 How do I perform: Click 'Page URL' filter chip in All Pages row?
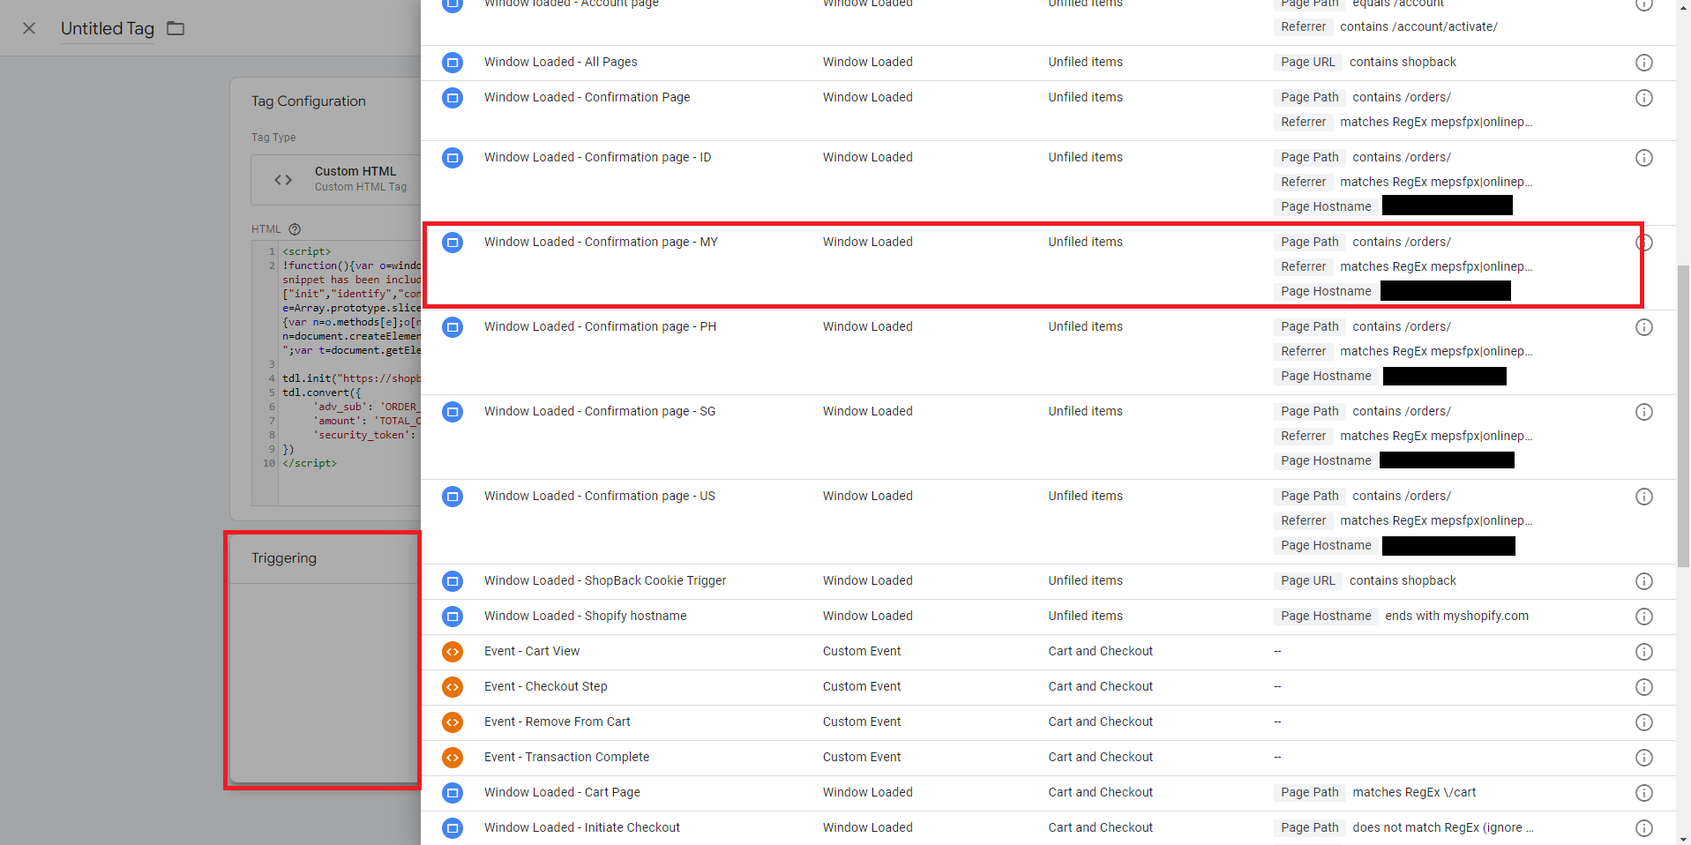(x=1308, y=63)
